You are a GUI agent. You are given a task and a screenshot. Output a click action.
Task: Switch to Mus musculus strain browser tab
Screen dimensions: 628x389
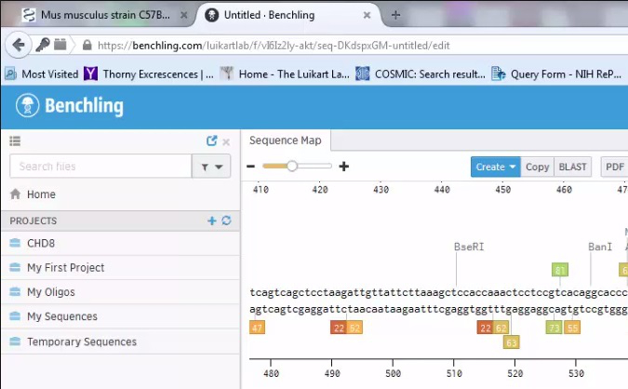click(x=105, y=15)
